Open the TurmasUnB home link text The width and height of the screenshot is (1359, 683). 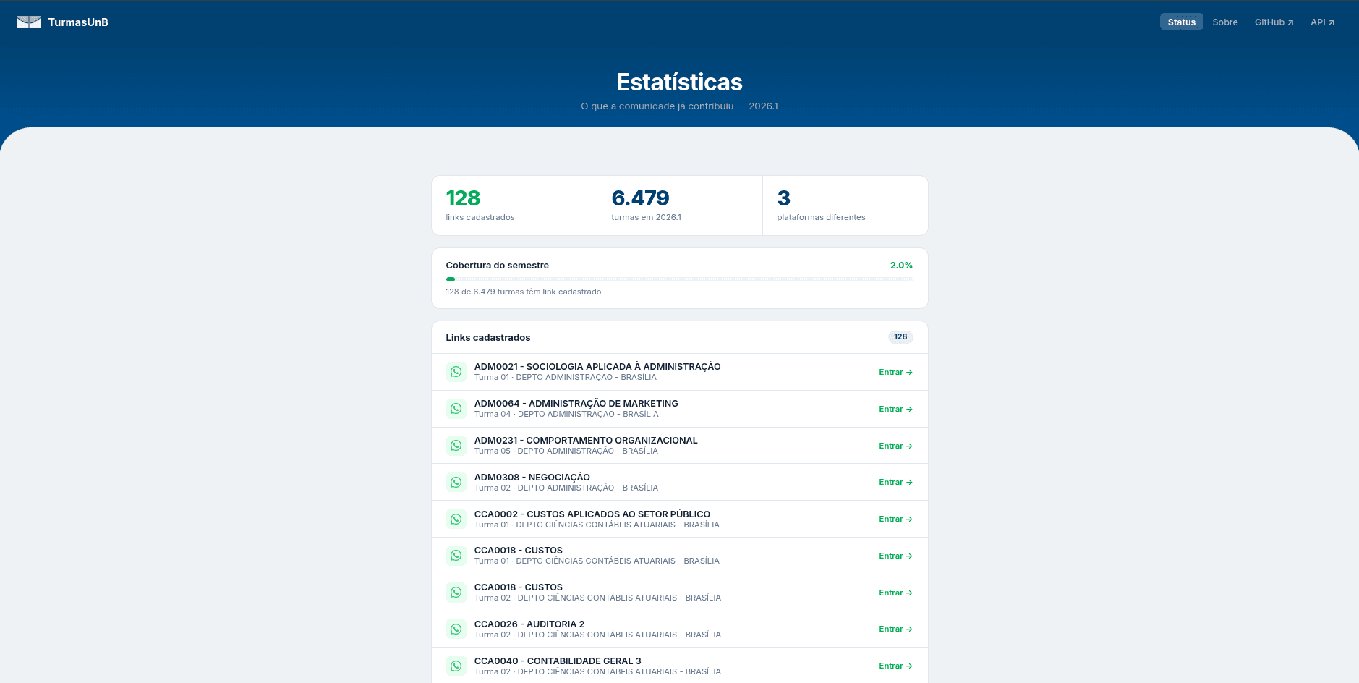click(78, 22)
